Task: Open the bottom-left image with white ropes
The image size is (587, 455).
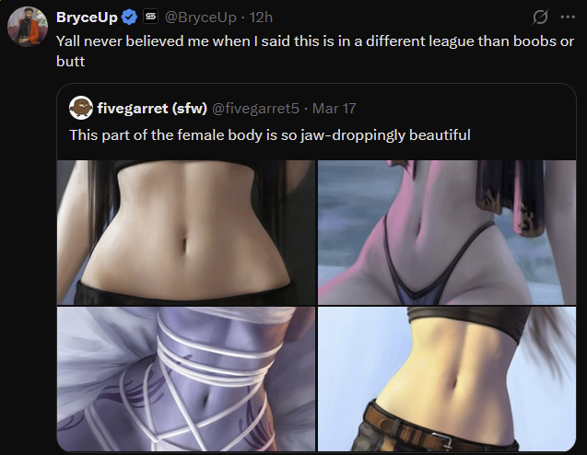Action: pyautogui.click(x=186, y=379)
